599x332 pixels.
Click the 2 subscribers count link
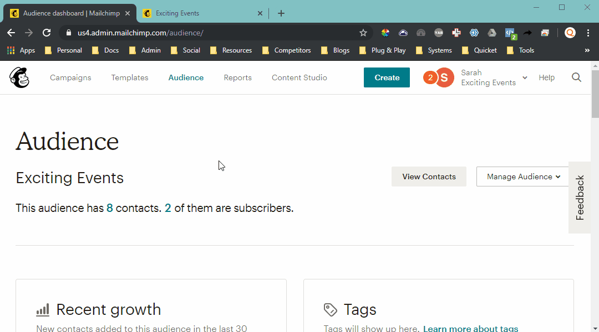tap(167, 208)
